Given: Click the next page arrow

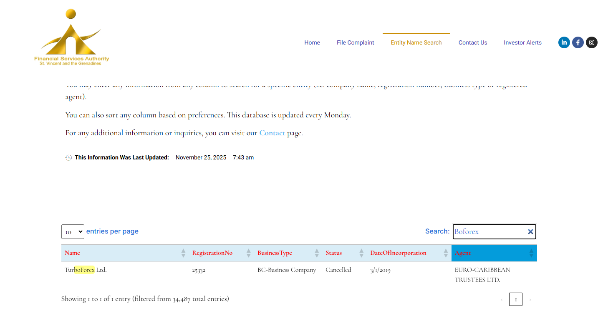Looking at the screenshot, I should pyautogui.click(x=530, y=299).
